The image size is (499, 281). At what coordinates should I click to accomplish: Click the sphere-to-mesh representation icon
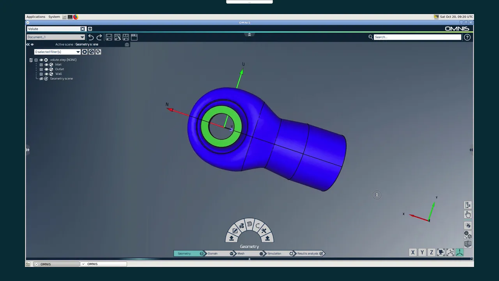(x=468, y=235)
